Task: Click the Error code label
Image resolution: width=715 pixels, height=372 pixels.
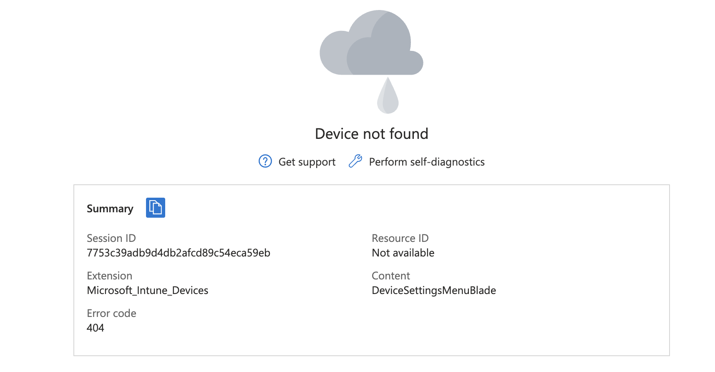Action: tap(111, 313)
